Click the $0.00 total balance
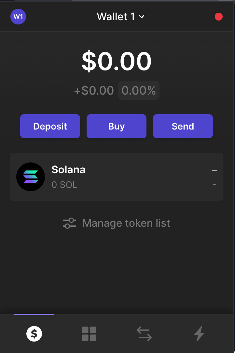235x353 pixels. pyautogui.click(x=117, y=61)
